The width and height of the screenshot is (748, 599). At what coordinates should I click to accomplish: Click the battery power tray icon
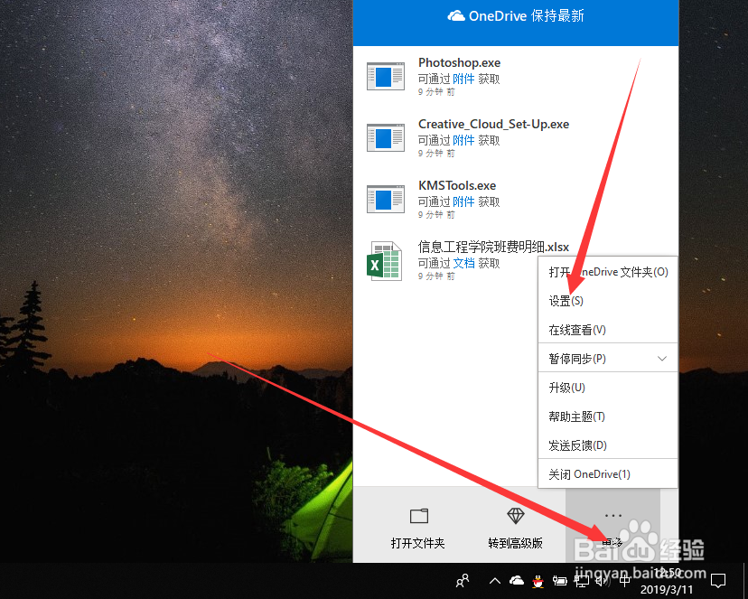point(559,581)
